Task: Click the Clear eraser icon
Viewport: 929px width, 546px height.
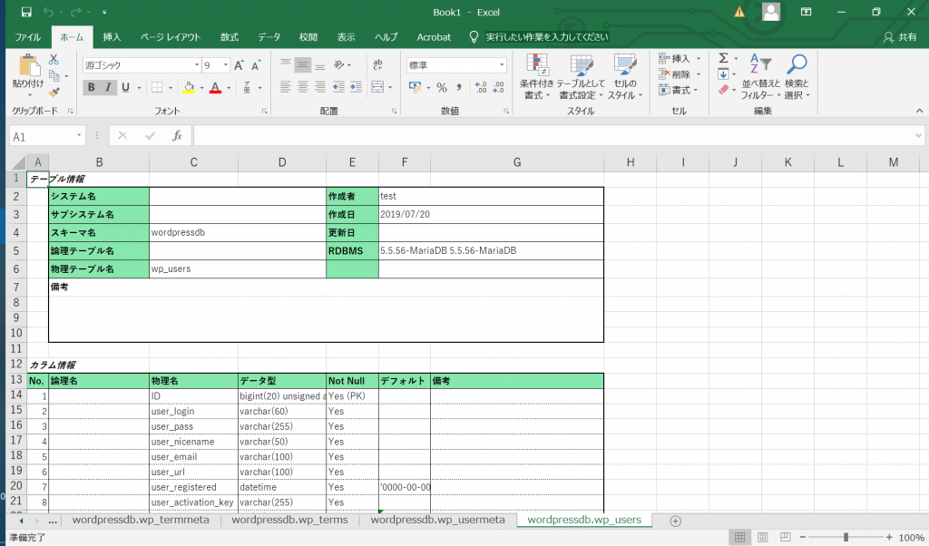Action: [723, 90]
